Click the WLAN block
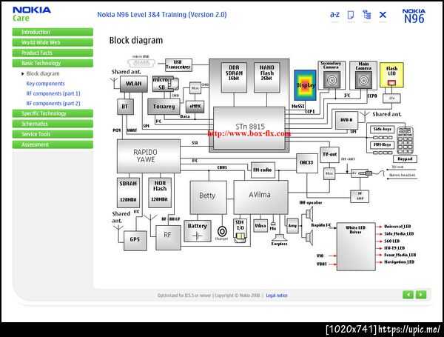Screen dimensions: 444x337 (134, 84)
